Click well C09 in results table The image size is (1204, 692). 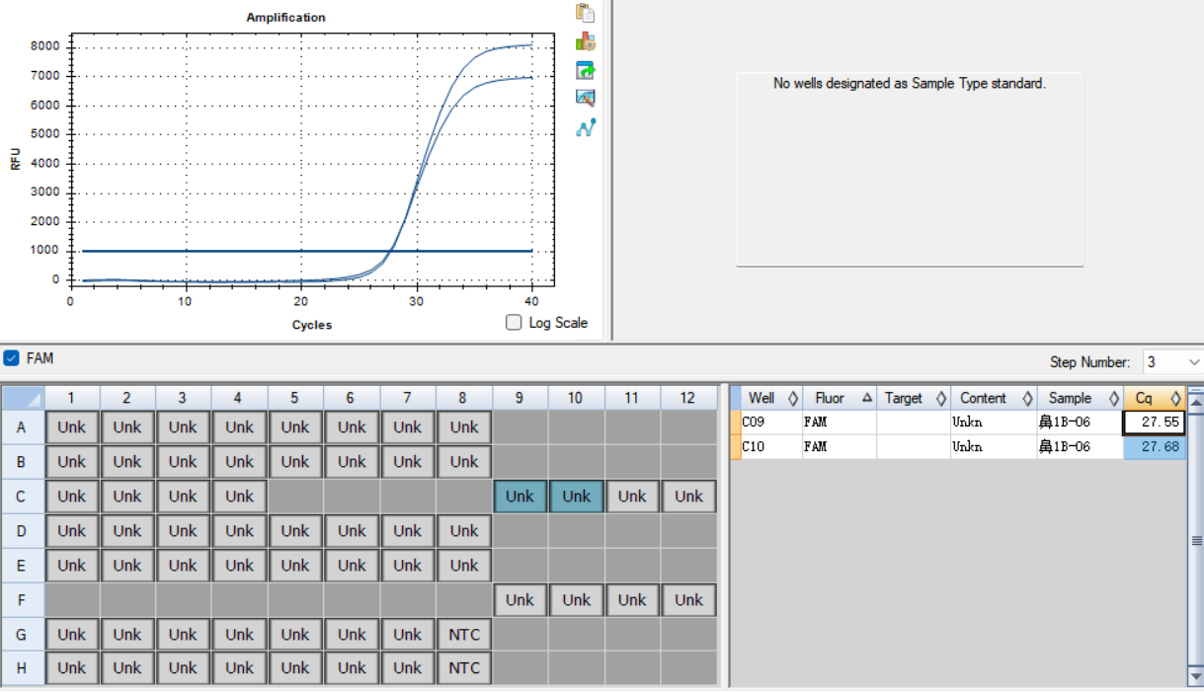click(x=770, y=423)
